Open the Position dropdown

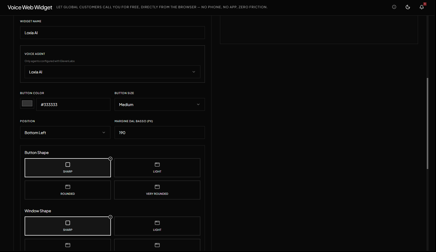(x=65, y=132)
